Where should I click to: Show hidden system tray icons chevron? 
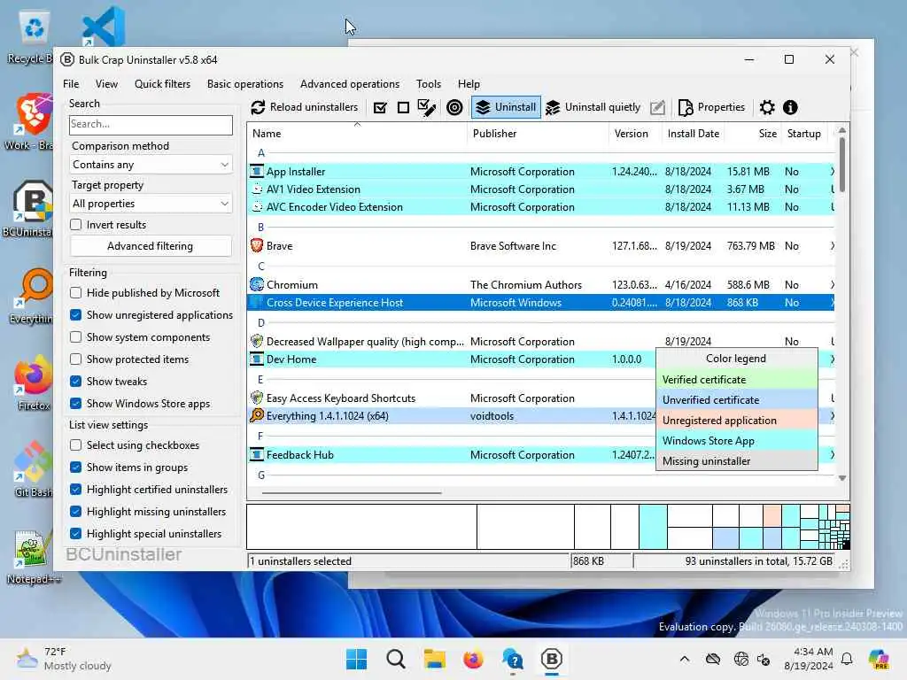click(685, 659)
